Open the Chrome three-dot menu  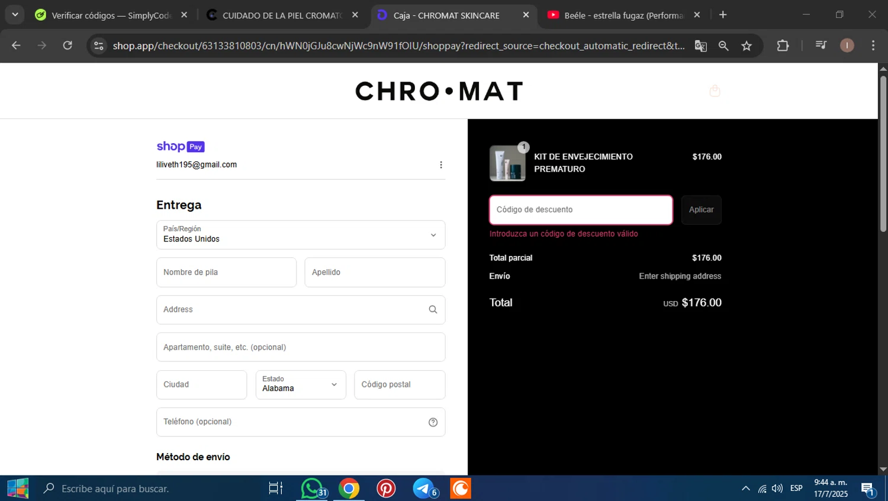click(x=873, y=46)
